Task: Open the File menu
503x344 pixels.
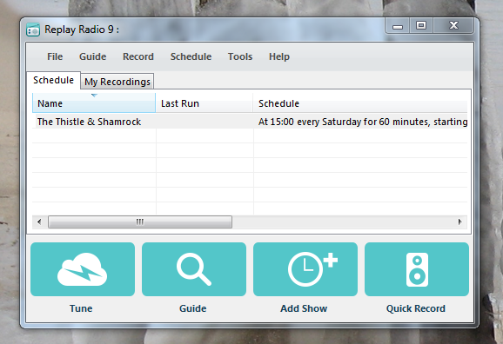Action: point(55,56)
